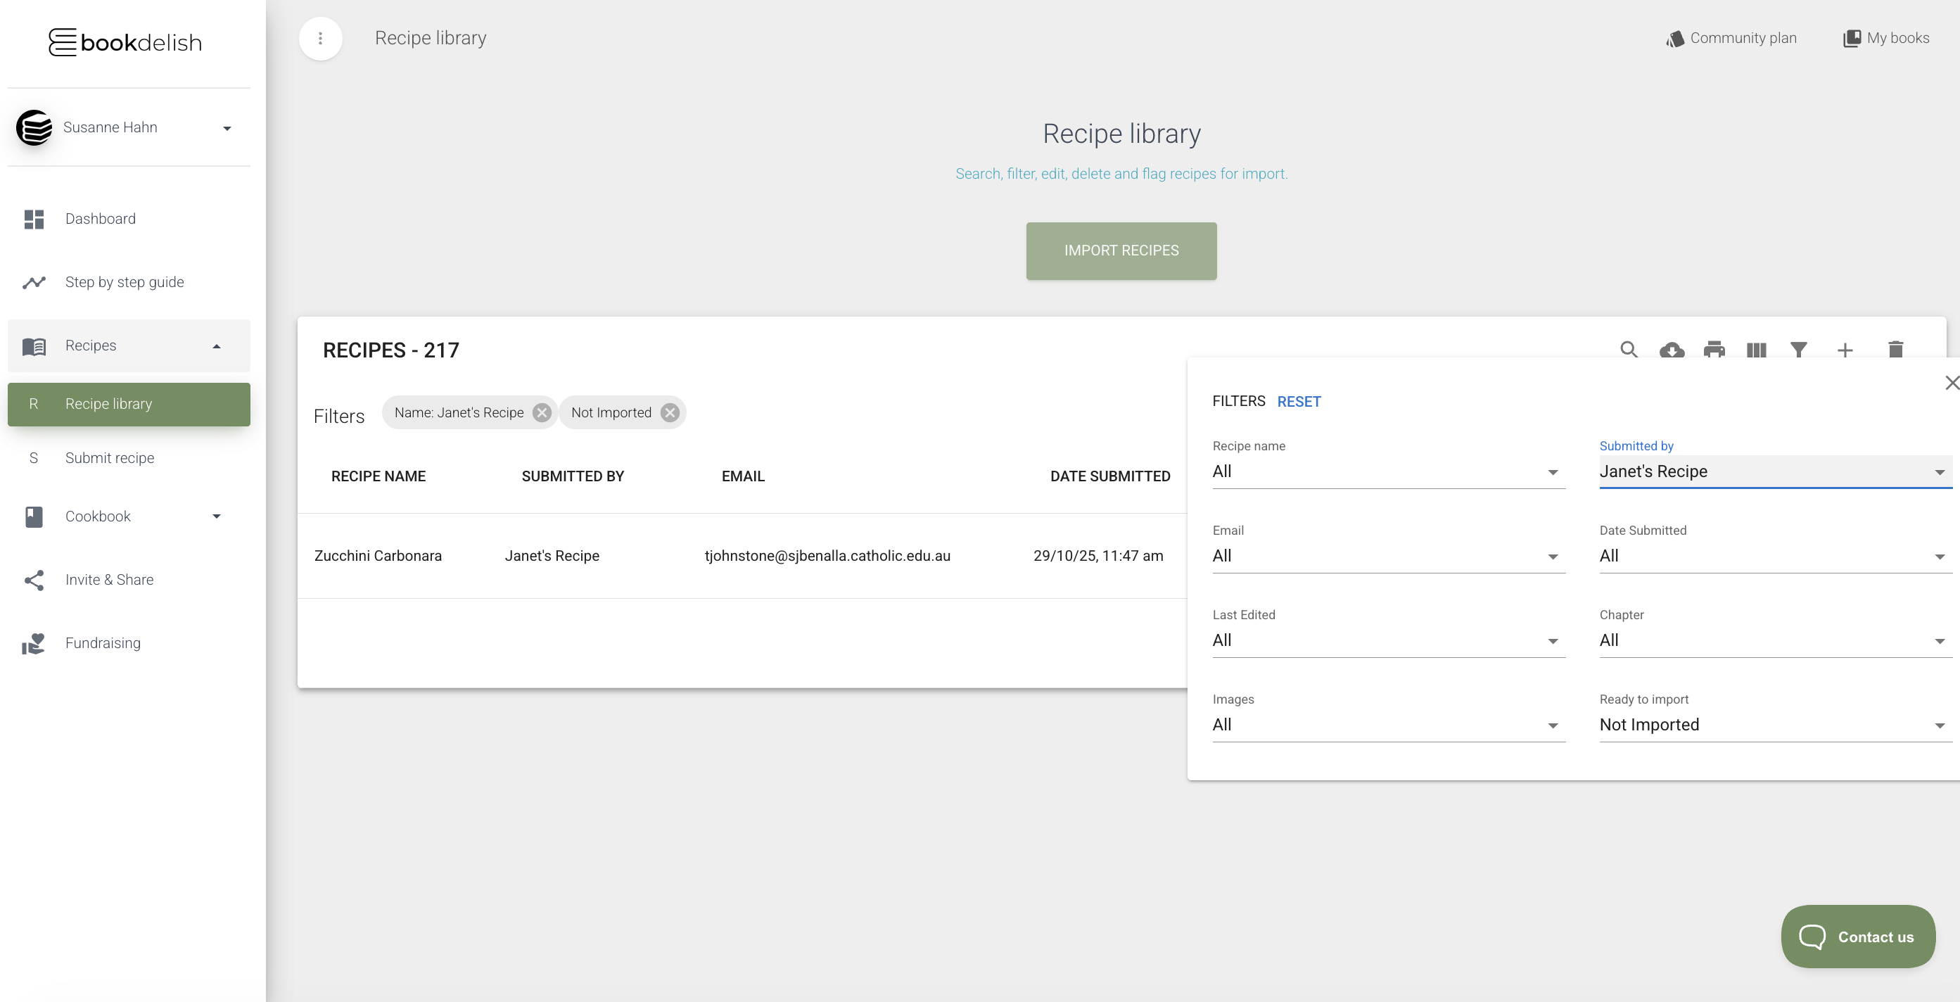
Task: Click the chat bubble icon in Contact us
Action: (x=1812, y=937)
